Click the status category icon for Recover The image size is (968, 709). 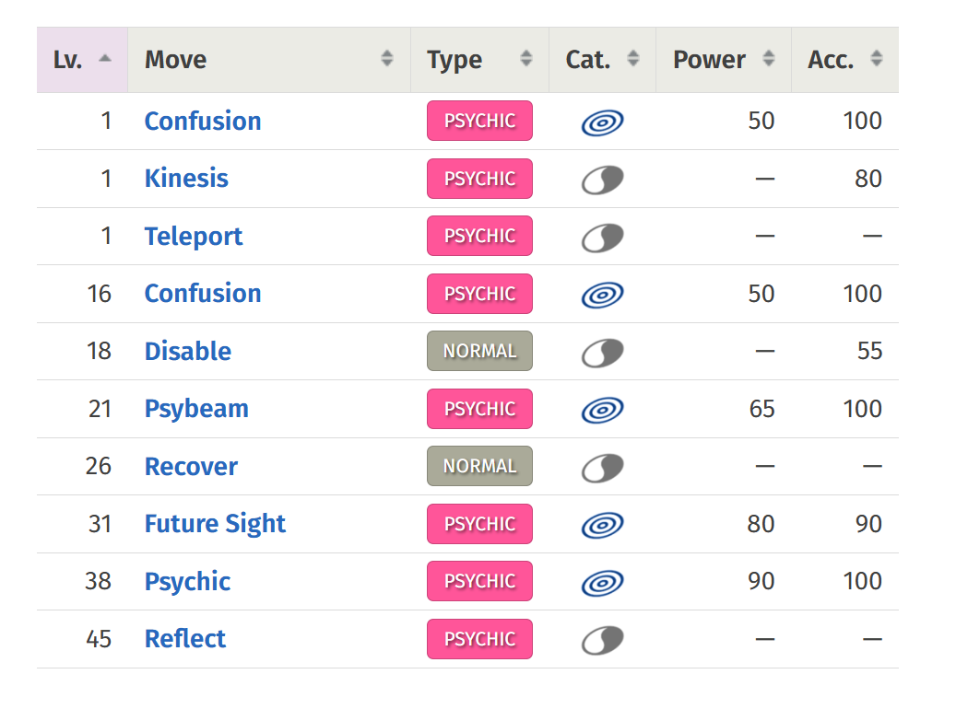click(603, 468)
